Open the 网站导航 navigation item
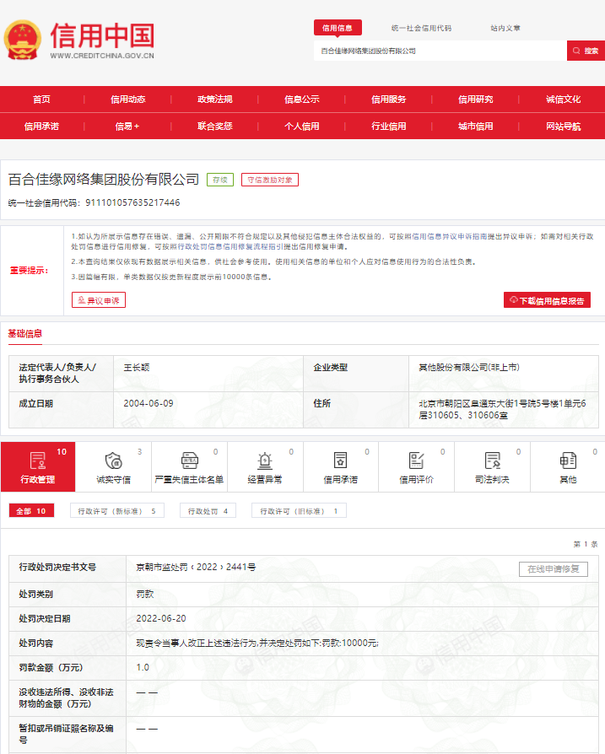 (x=563, y=126)
